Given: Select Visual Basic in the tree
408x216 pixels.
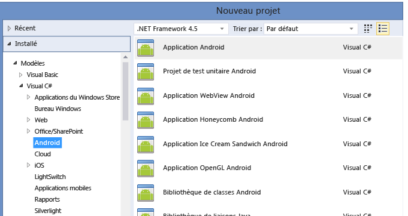Looking at the screenshot, I should pyautogui.click(x=42, y=75).
